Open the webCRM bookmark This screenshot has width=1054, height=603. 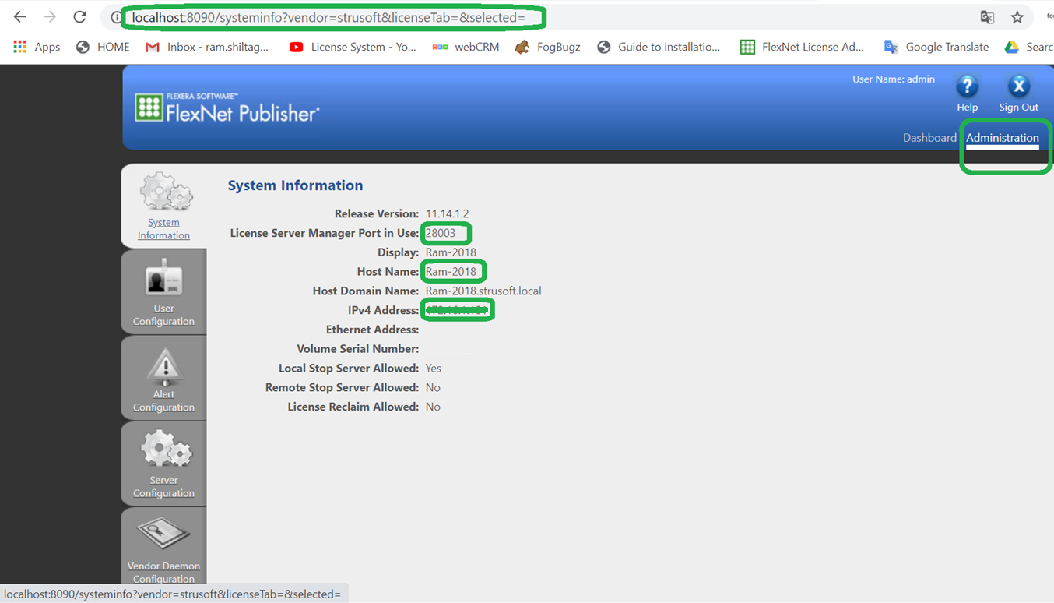point(466,47)
